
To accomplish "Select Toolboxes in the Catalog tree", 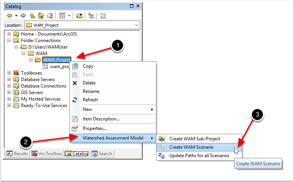I will pos(31,73).
